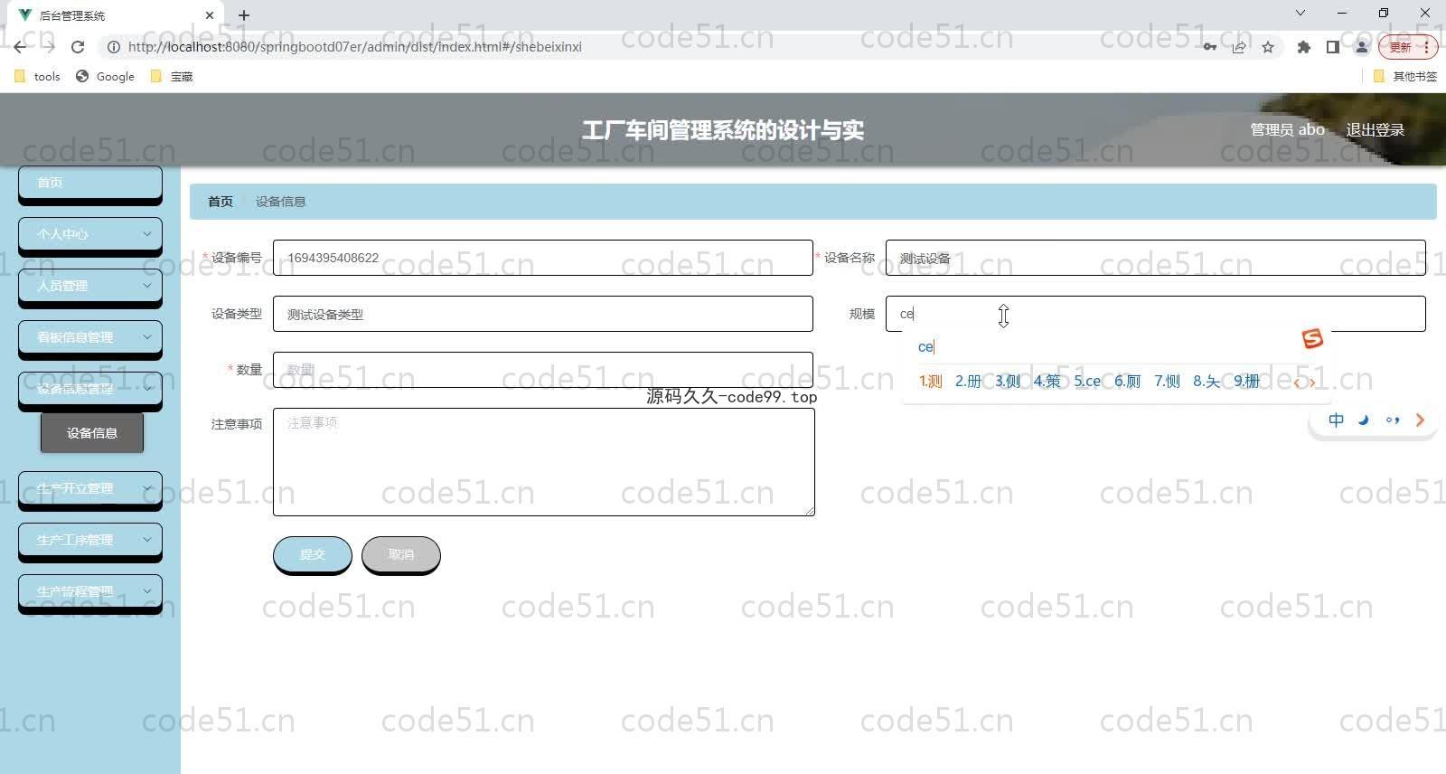Toggle the IME half-moon width icon
The width and height of the screenshot is (1446, 774).
click(1364, 420)
